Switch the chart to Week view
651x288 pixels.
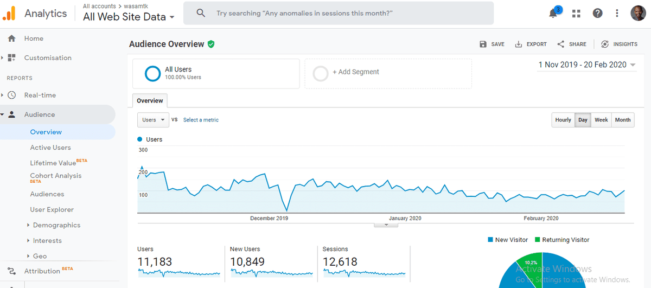(x=601, y=120)
